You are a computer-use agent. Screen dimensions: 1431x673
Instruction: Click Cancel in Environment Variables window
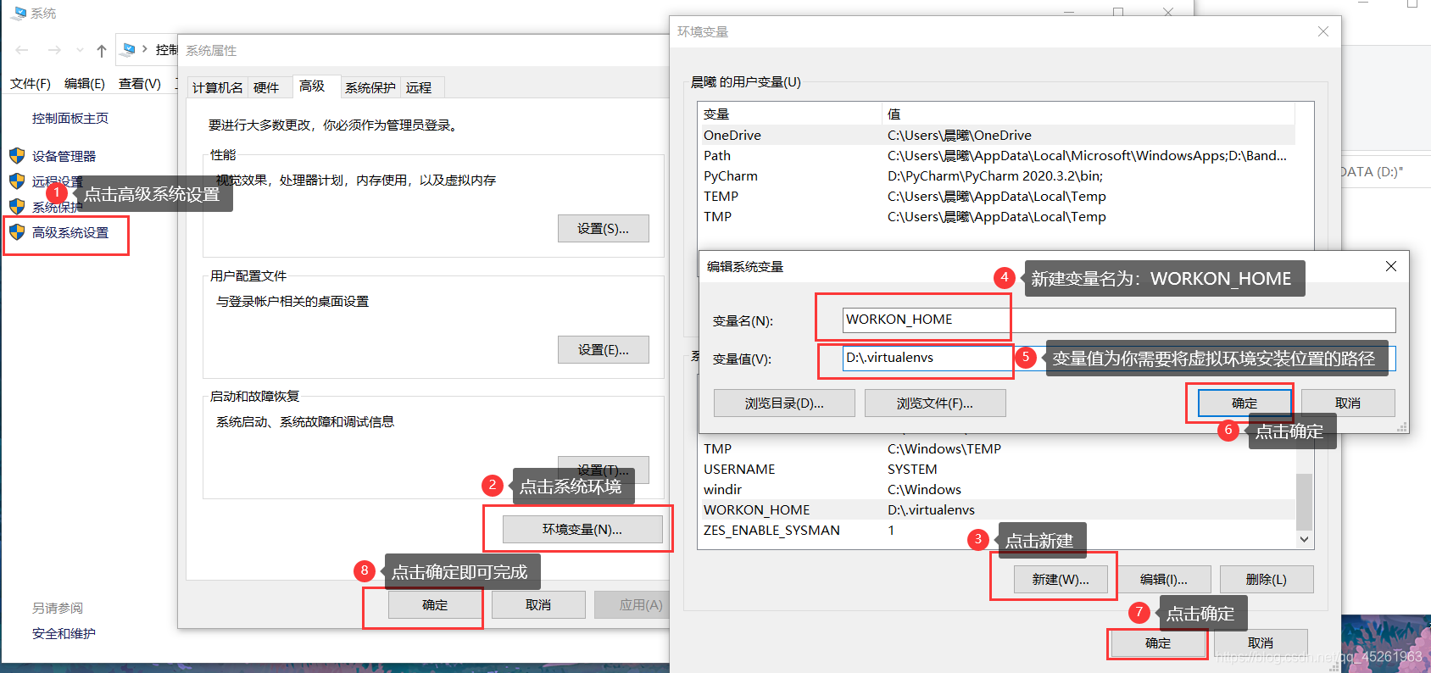pyautogui.click(x=1261, y=643)
